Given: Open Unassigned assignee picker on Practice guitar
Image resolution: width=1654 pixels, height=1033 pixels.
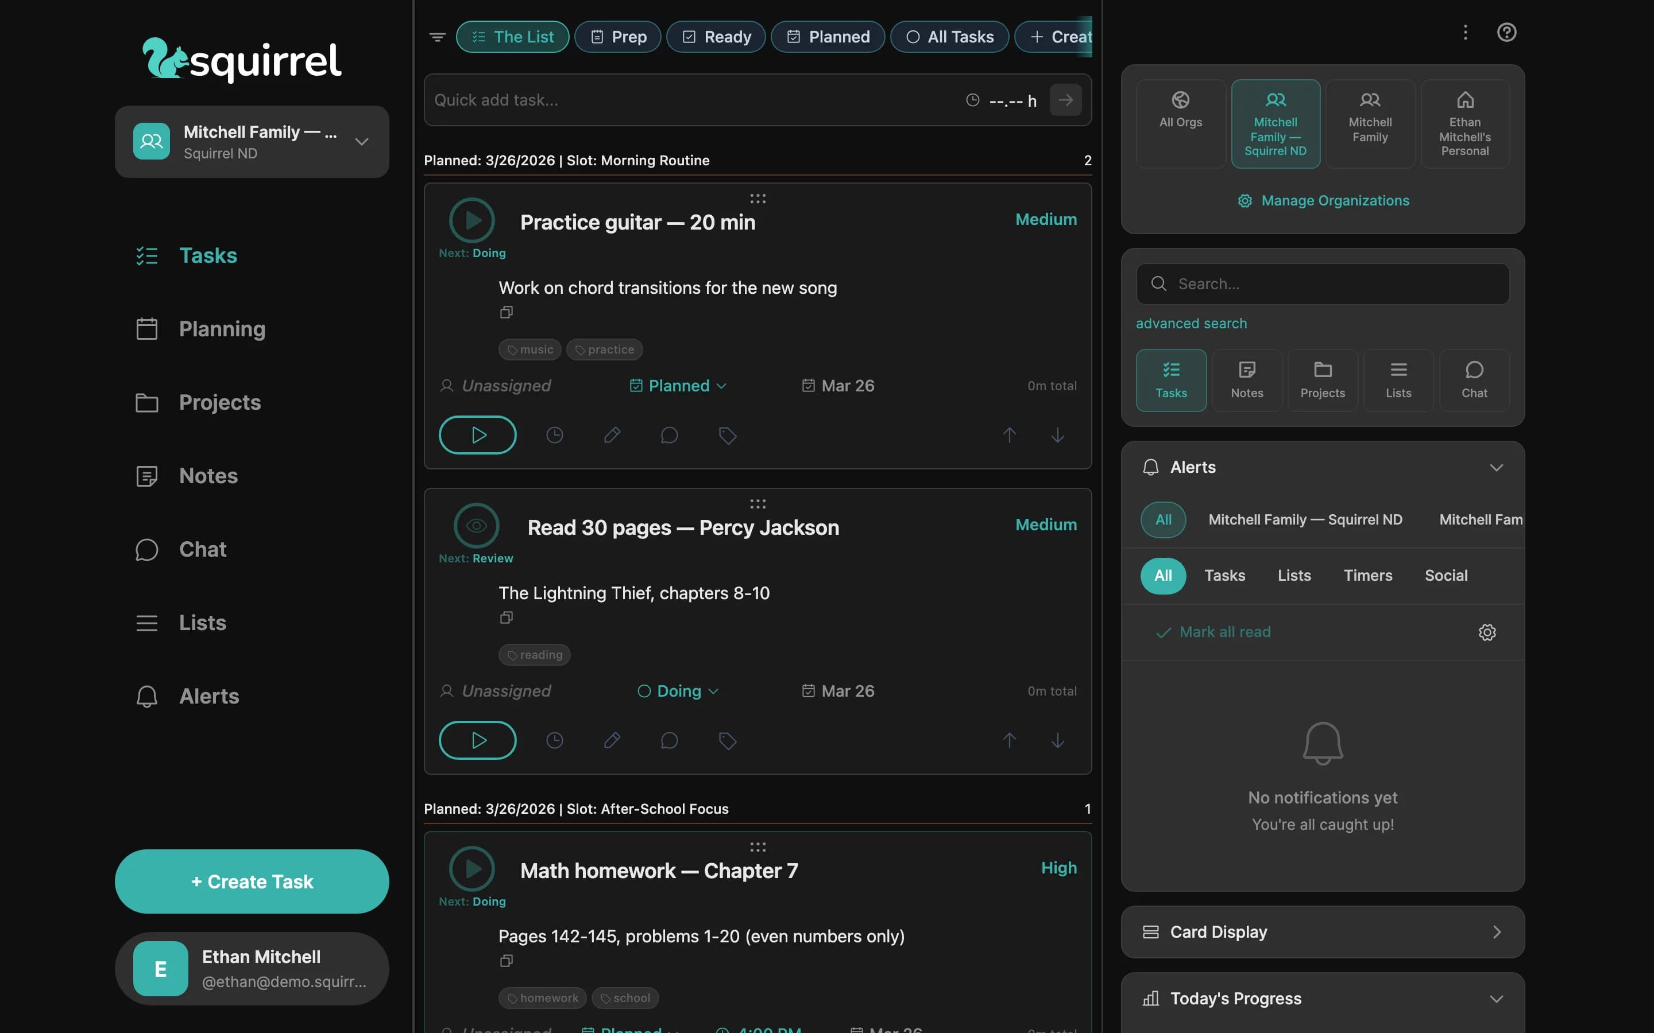Looking at the screenshot, I should point(495,386).
